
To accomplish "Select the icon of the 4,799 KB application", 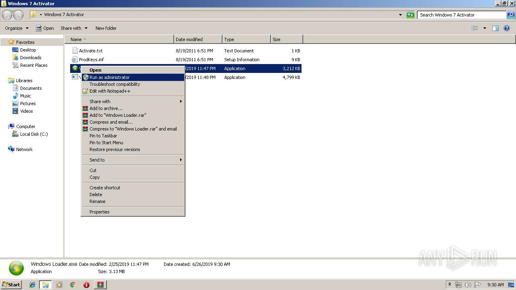I will click(75, 77).
